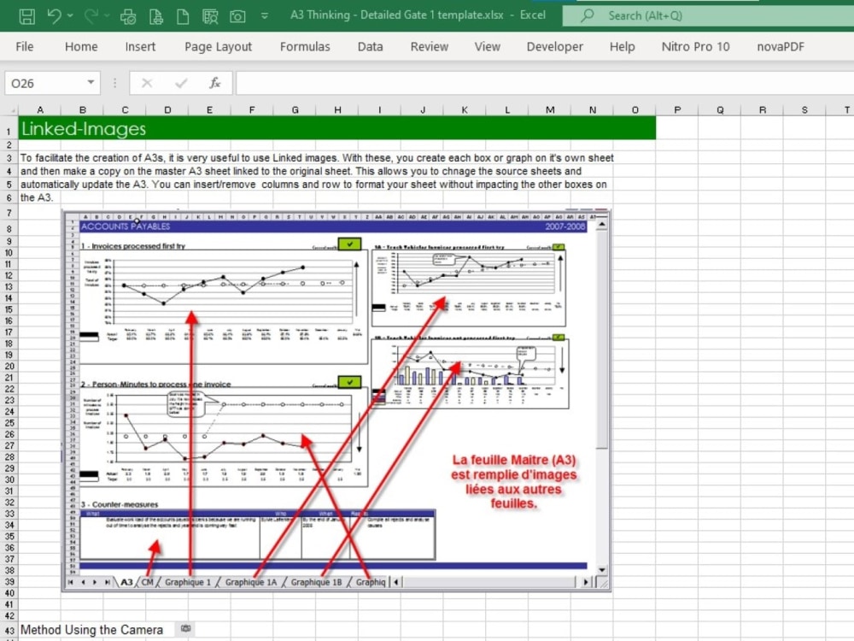Viewport: 854px width, 641px height.
Task: Click the small camera icon in row 43
Action: [x=185, y=628]
